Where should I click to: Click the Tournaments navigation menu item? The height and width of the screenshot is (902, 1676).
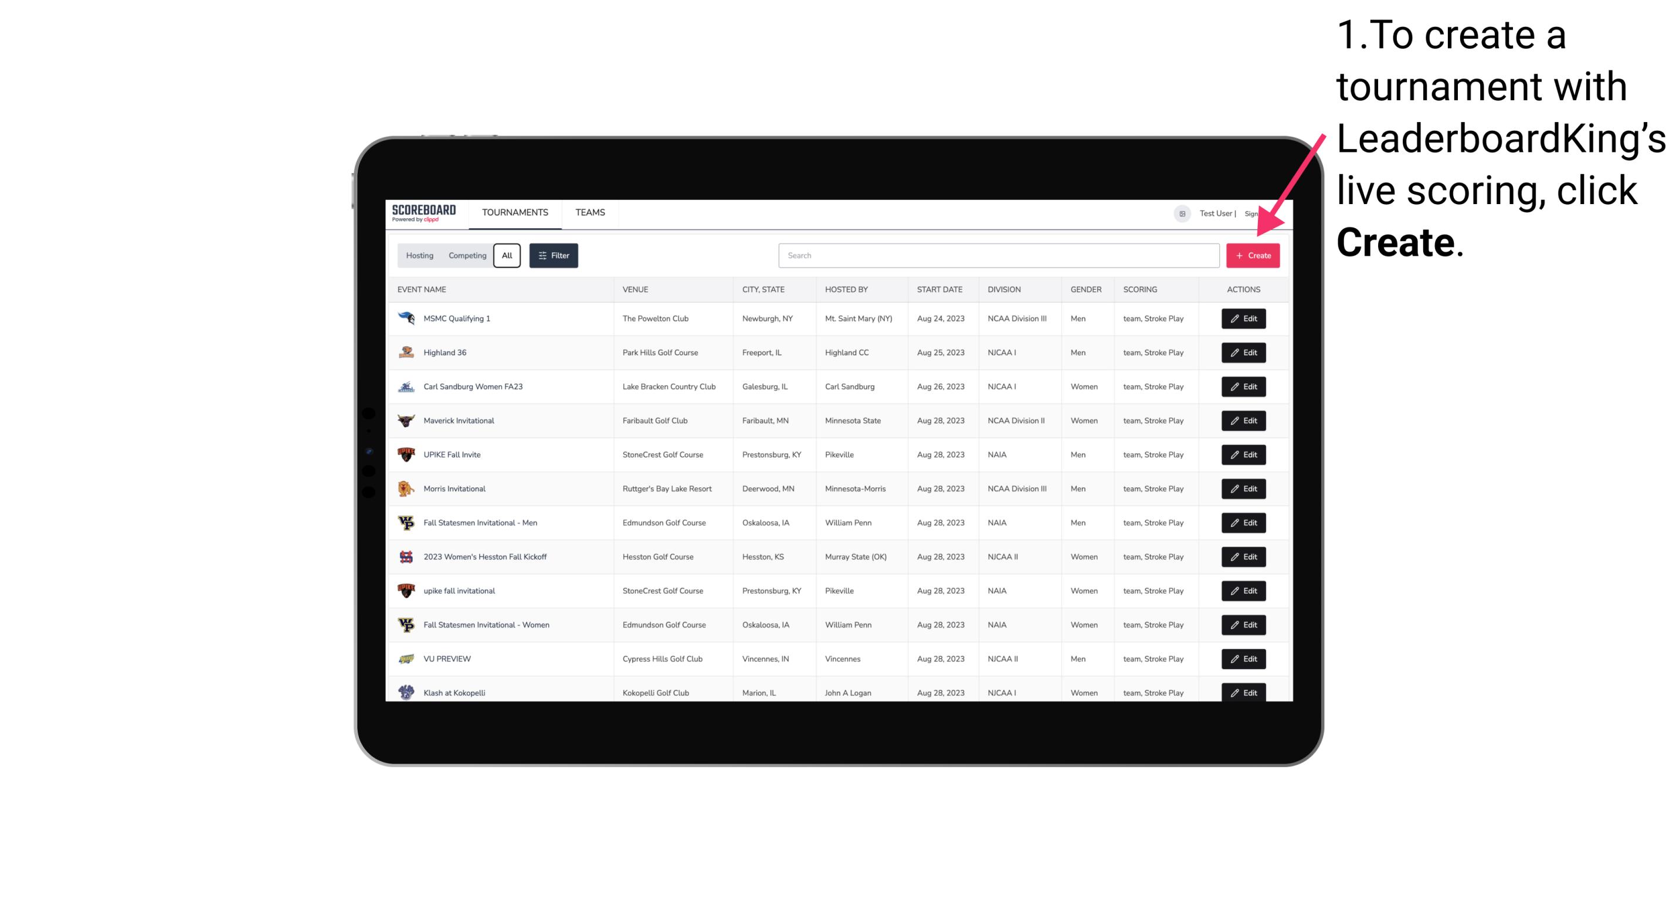[x=515, y=212]
